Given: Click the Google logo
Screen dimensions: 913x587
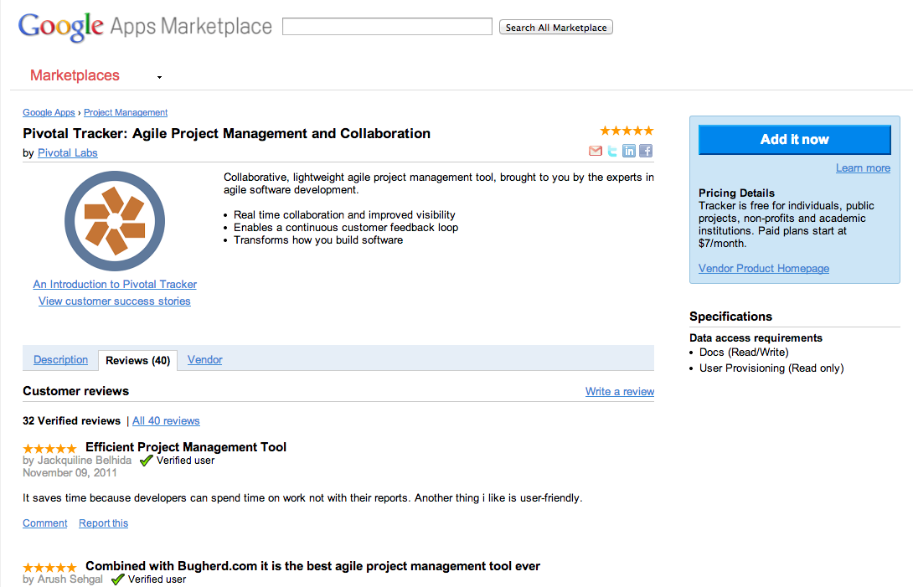Looking at the screenshot, I should click(x=61, y=27).
